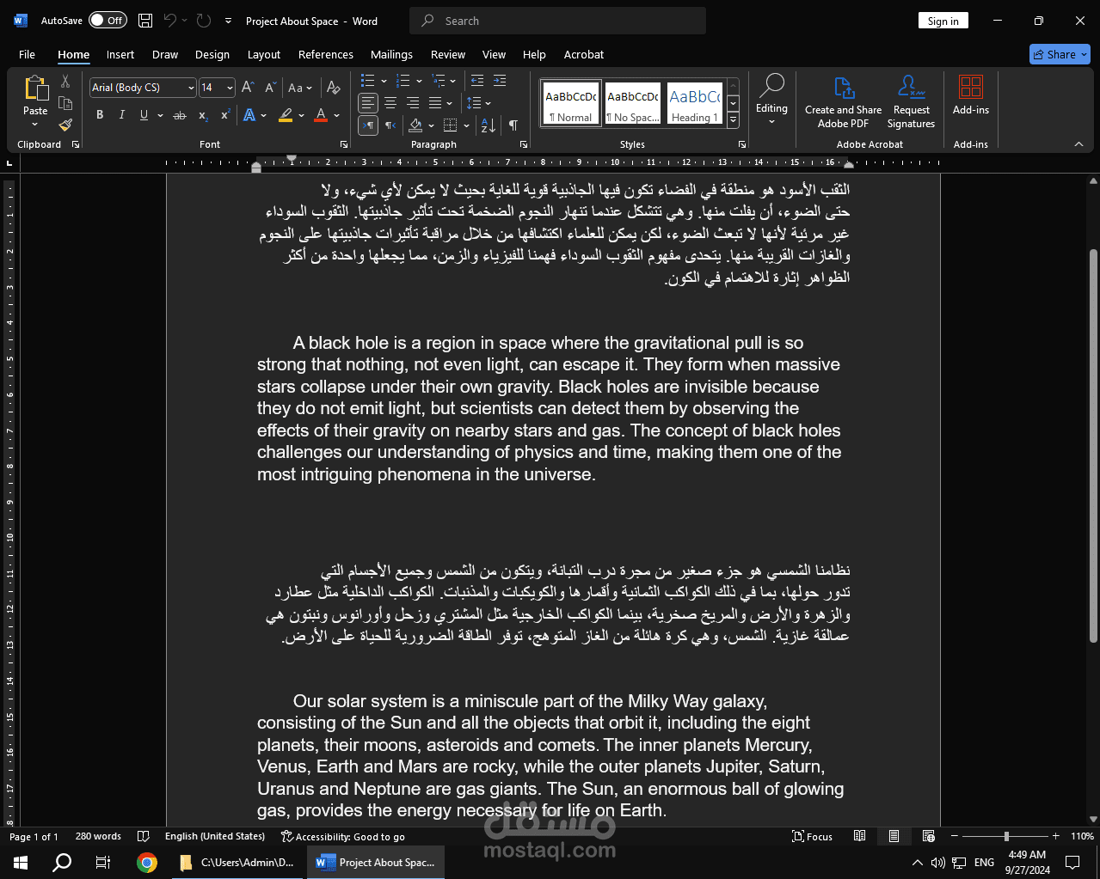
Task: Open the font name dropdown Arial (Body CS)
Action: click(x=191, y=88)
